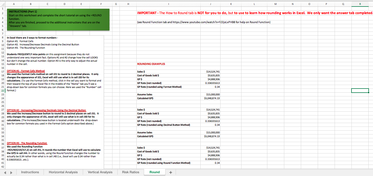Go to the Instructions worksheet tab
Viewport: 373px width, 176px height.
30,172
